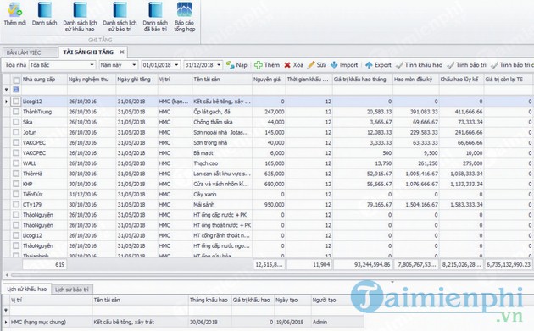This screenshot has height=331, width=534.
Task: Switch to Lịch sử khấu hao tab
Action: click(26, 289)
